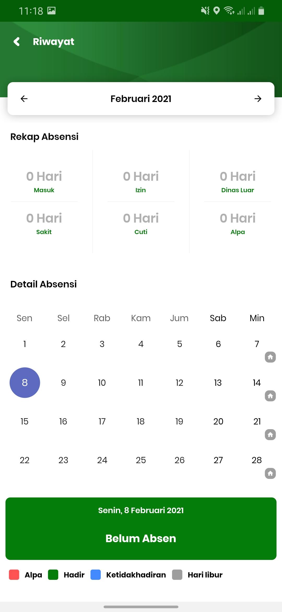
Task: Tap the green Hadir legend swatch
Action: (x=53, y=575)
